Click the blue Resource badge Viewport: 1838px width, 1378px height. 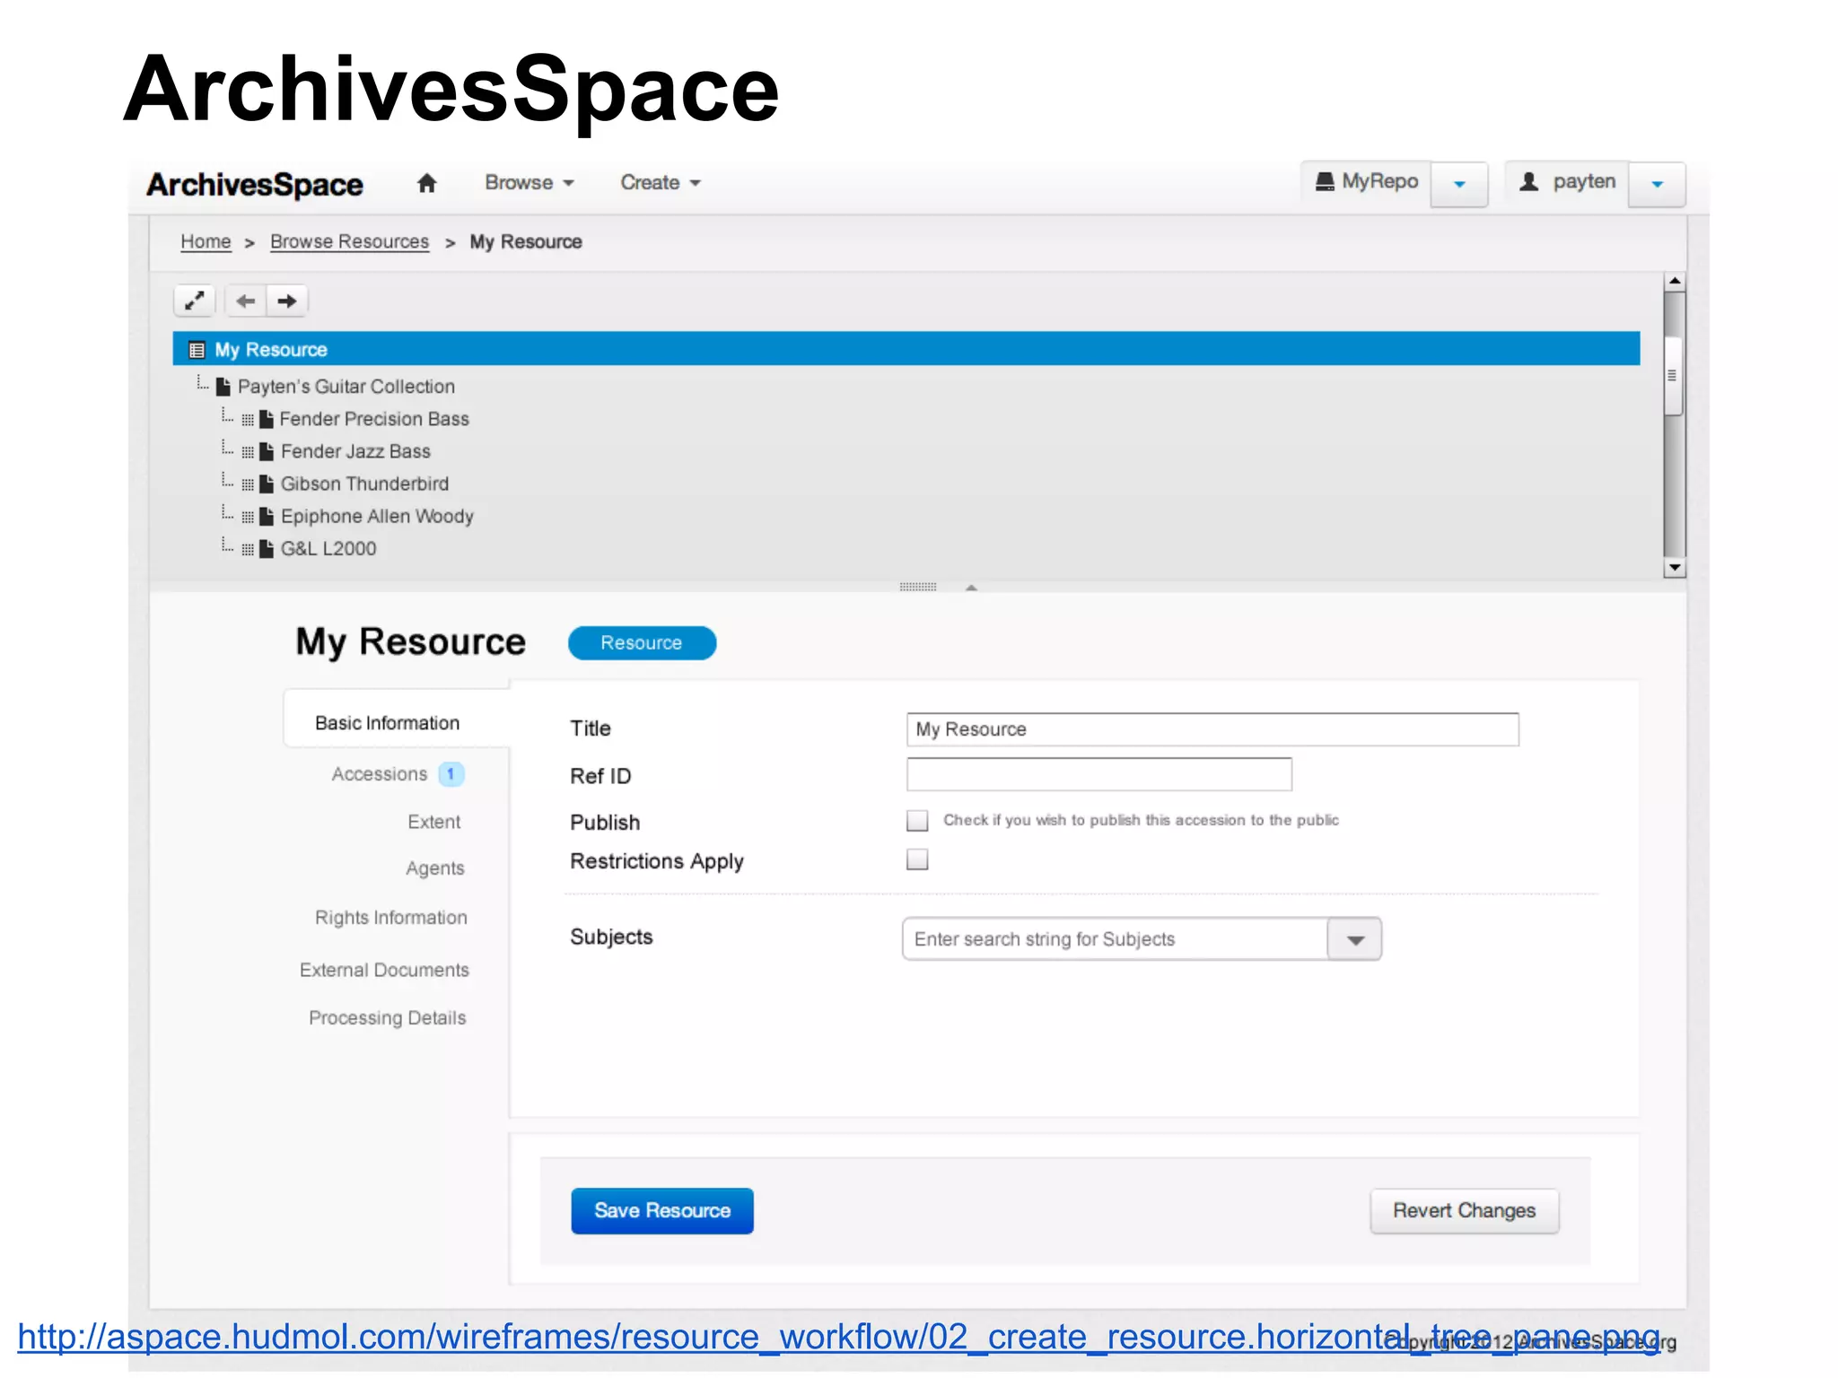642,643
